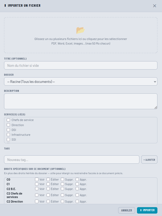Tick the Infrastructure service checkbox
Image resolution: width=162 pixels, height=216 pixels.
click(8, 135)
